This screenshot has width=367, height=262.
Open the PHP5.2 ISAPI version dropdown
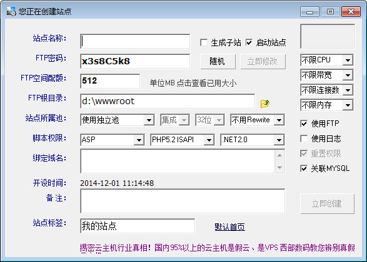coord(209,140)
